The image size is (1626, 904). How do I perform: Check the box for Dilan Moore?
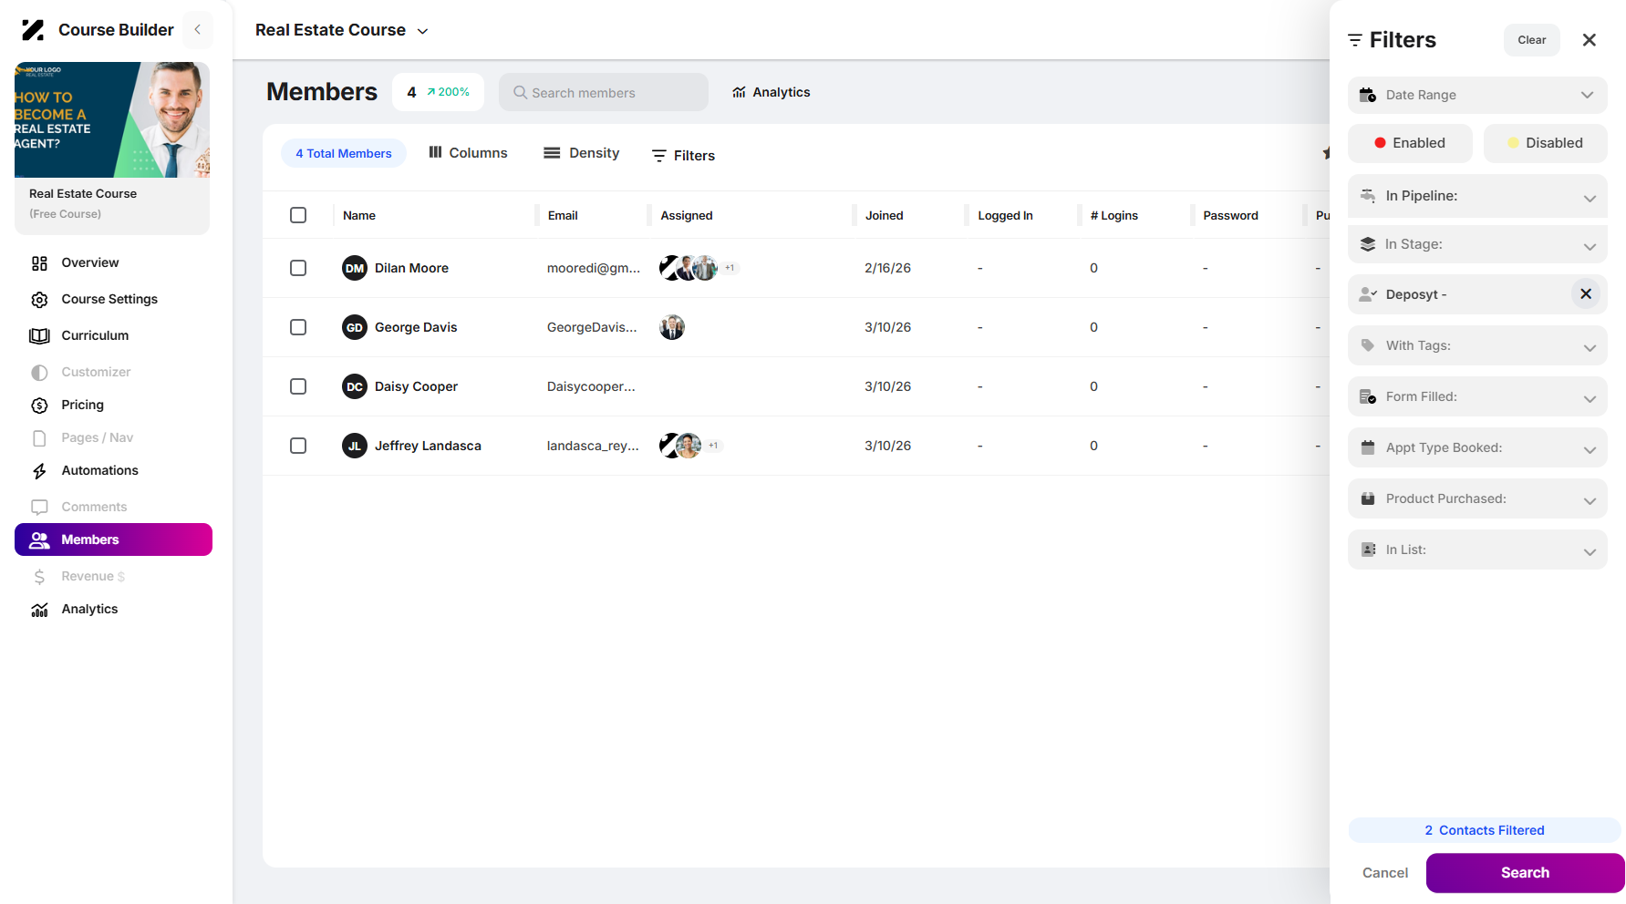298,268
